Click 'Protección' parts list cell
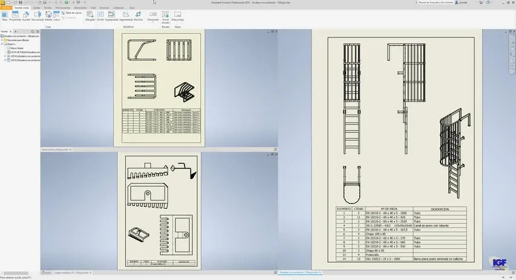 pyautogui.click(x=389, y=255)
